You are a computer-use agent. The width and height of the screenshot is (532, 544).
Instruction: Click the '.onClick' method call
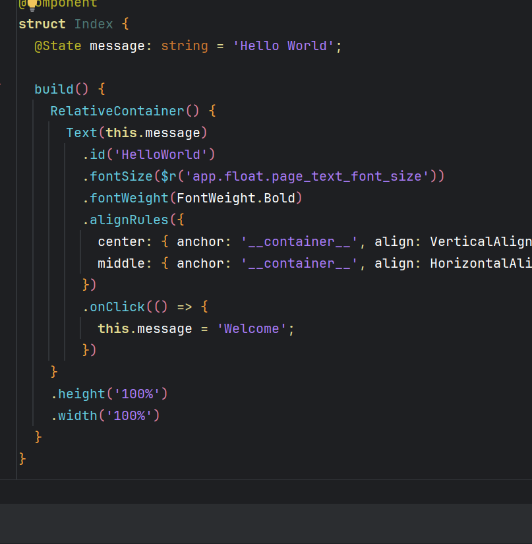click(x=114, y=307)
